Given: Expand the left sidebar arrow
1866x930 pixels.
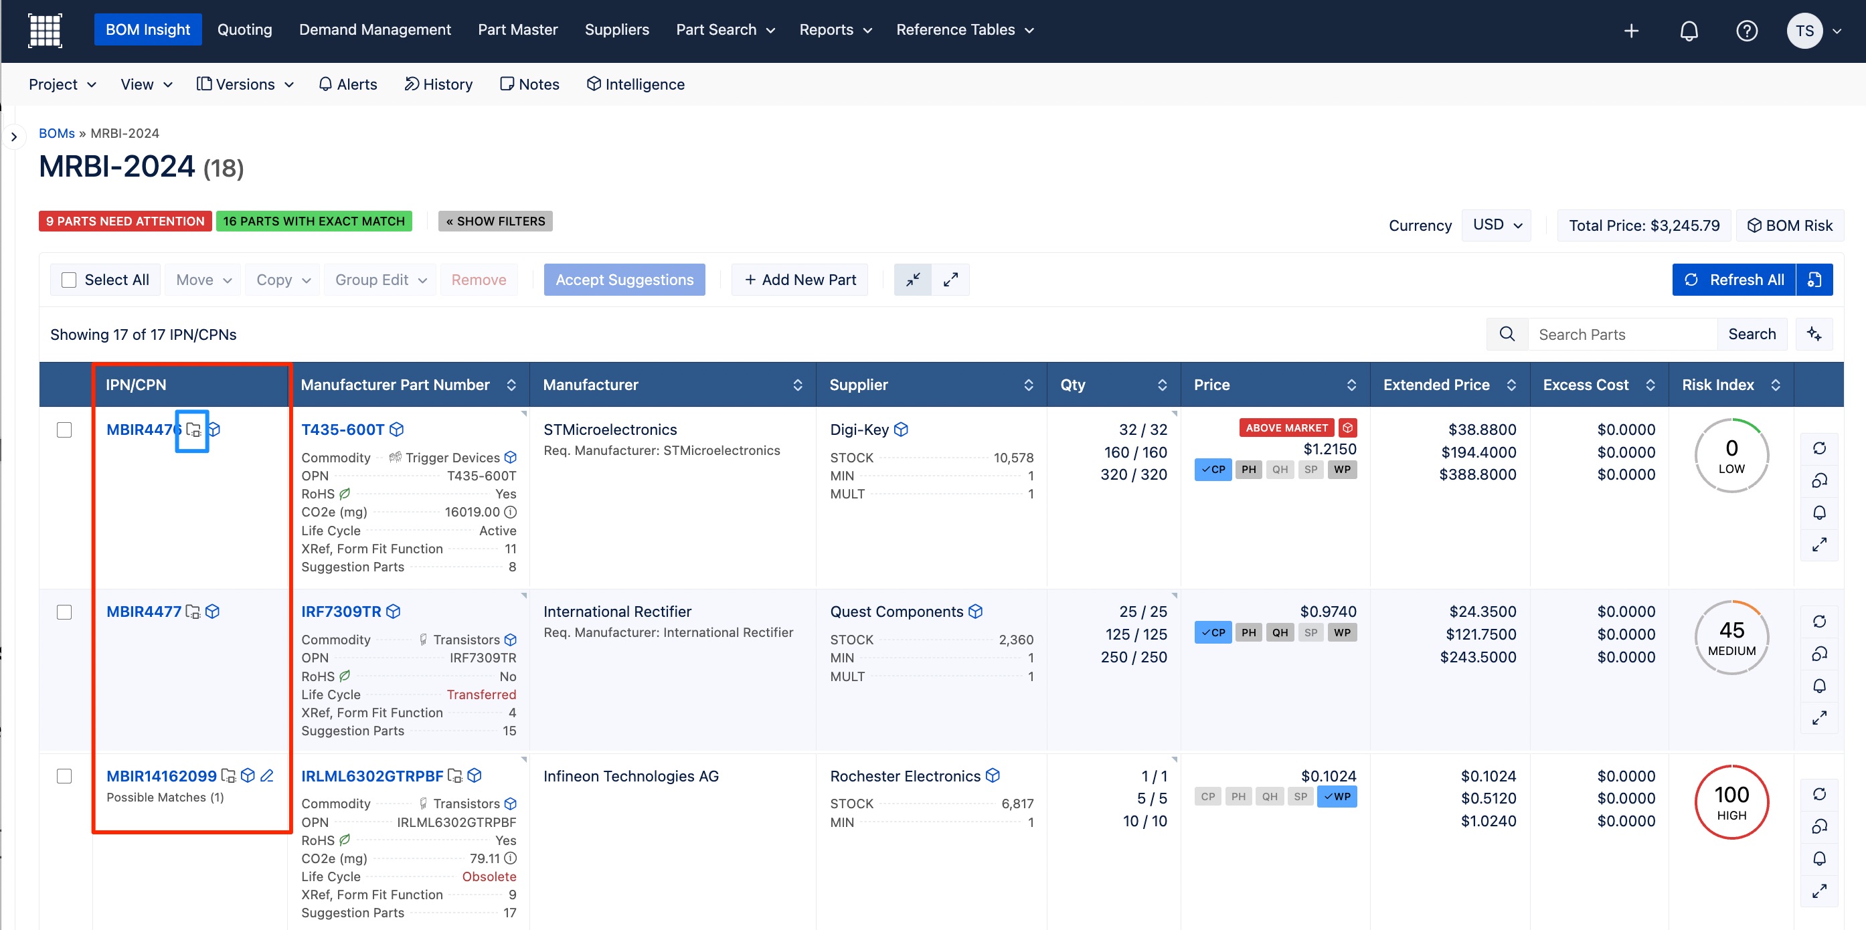Looking at the screenshot, I should pyautogui.click(x=14, y=136).
